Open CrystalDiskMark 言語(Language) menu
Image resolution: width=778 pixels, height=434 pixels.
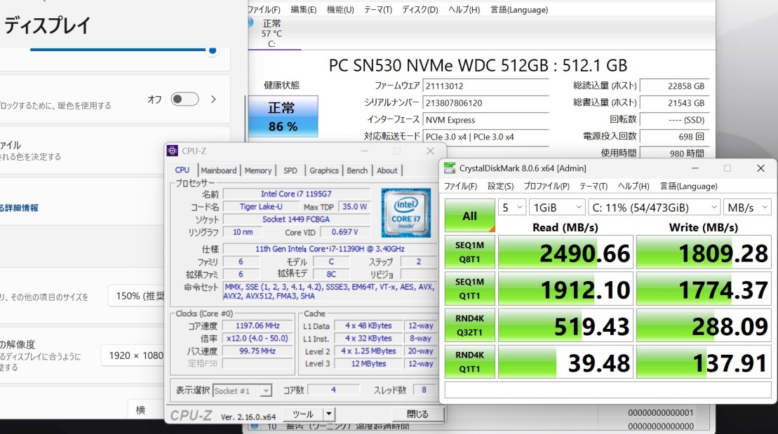689,186
